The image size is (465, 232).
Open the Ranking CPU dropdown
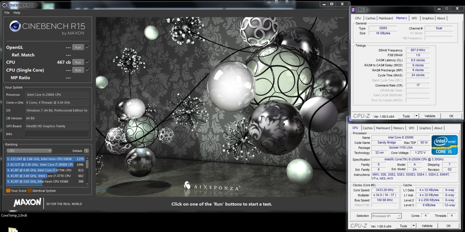point(29,151)
